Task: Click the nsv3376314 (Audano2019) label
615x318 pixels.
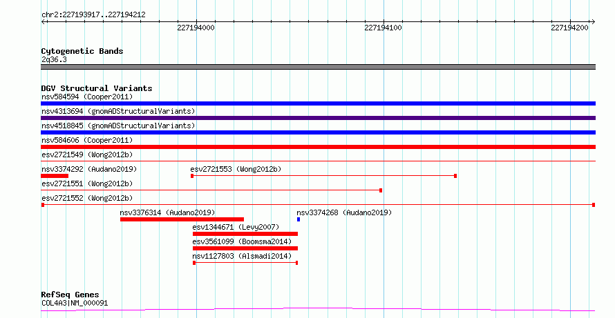Action: point(167,212)
